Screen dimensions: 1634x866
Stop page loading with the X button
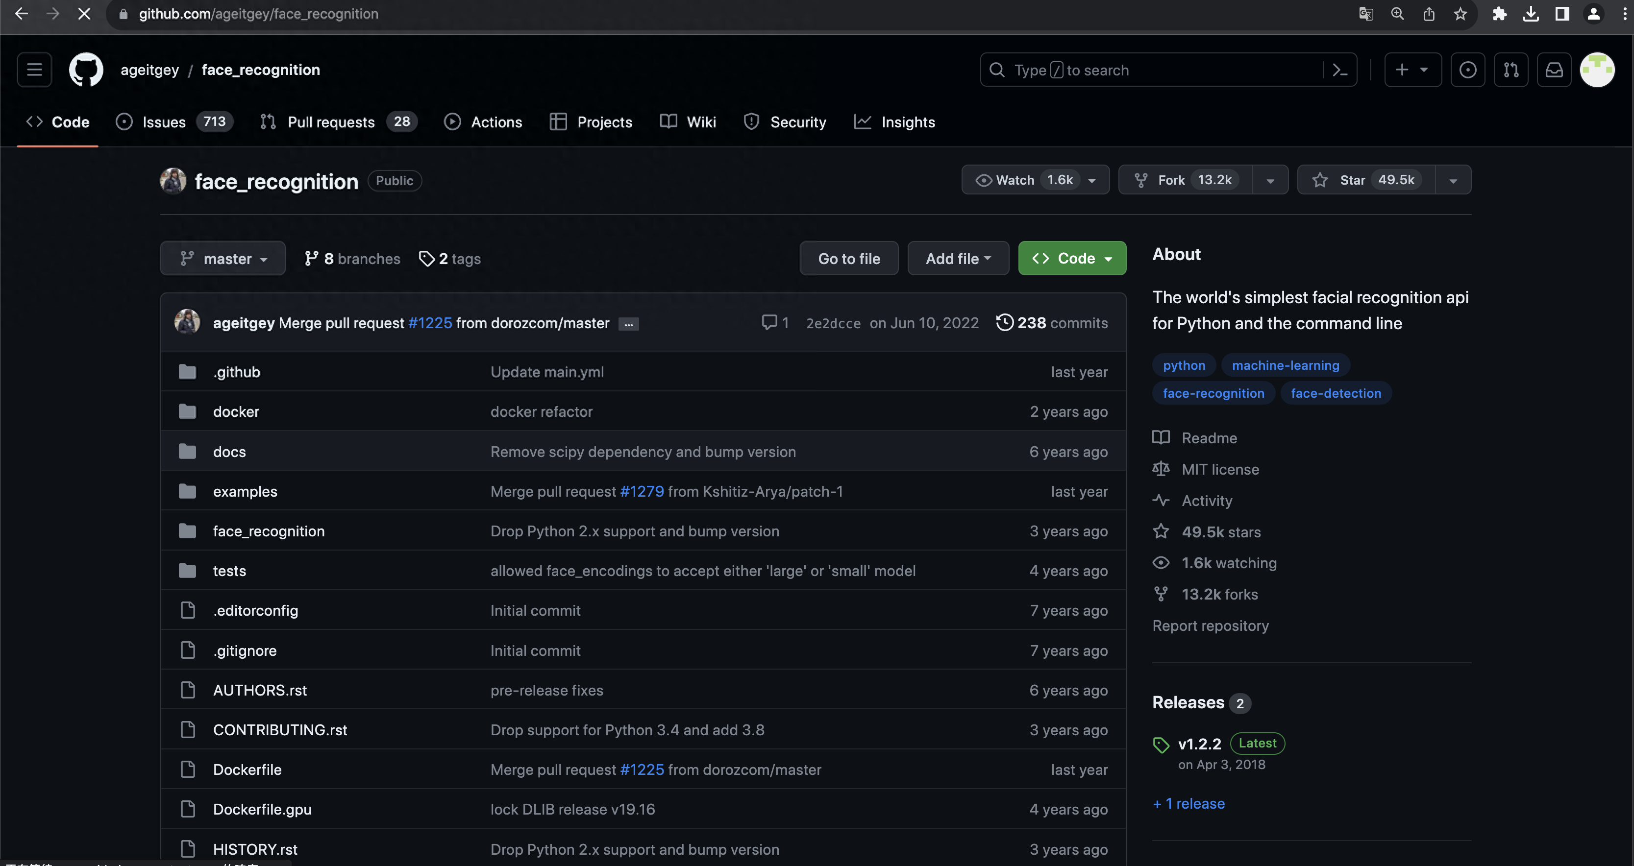coord(84,14)
